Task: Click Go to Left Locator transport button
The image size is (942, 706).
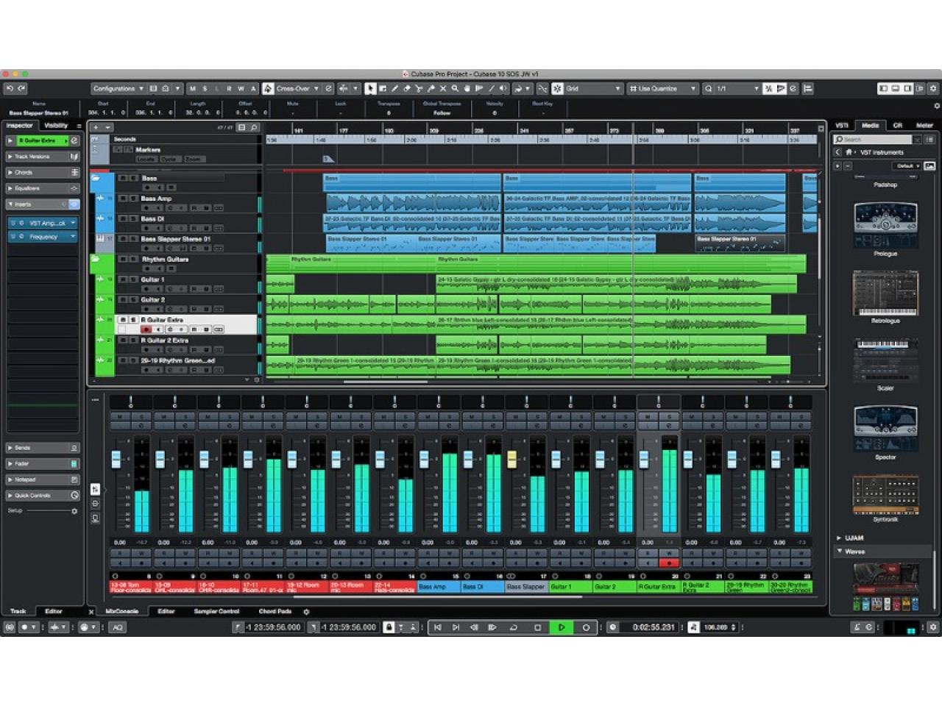Action: (x=437, y=627)
